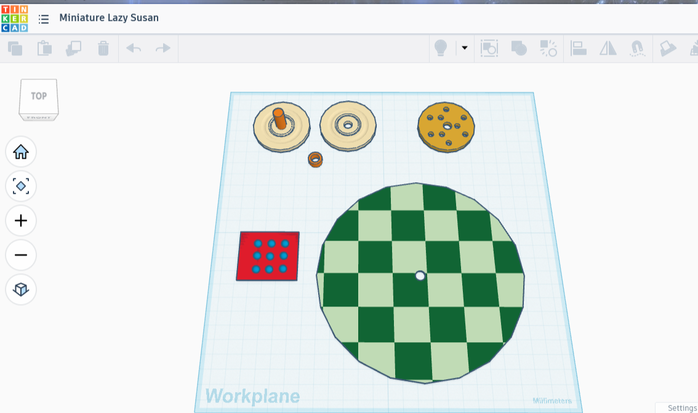698x413 pixels.
Task: Toggle the Show all lightbulb icon
Action: click(440, 47)
